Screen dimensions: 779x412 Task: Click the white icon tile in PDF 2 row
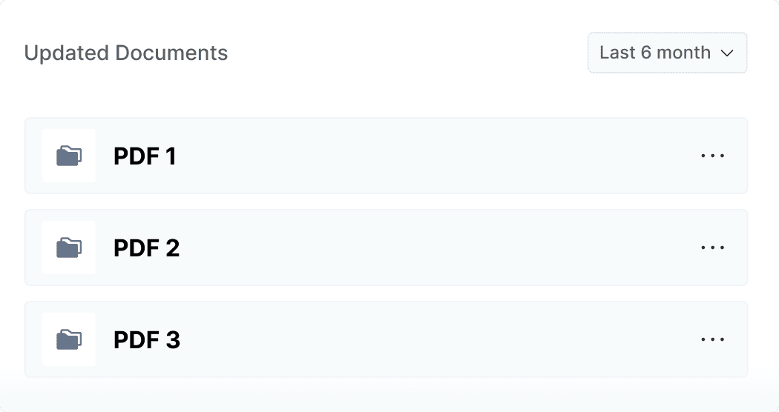coord(52,231)
